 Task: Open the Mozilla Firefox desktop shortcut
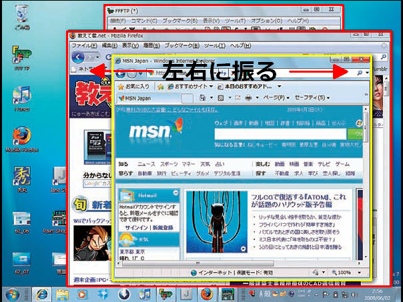click(22, 139)
